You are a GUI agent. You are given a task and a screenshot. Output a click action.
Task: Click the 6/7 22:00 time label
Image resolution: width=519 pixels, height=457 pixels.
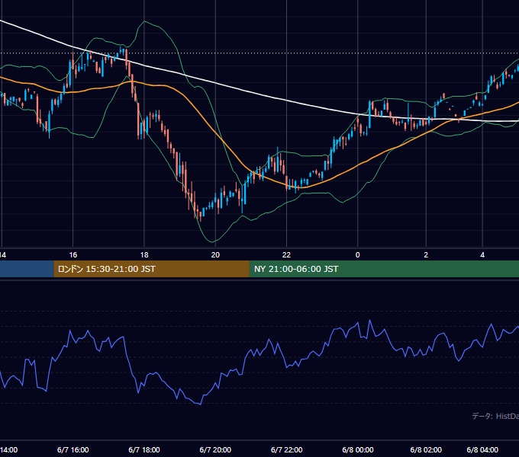click(x=286, y=449)
